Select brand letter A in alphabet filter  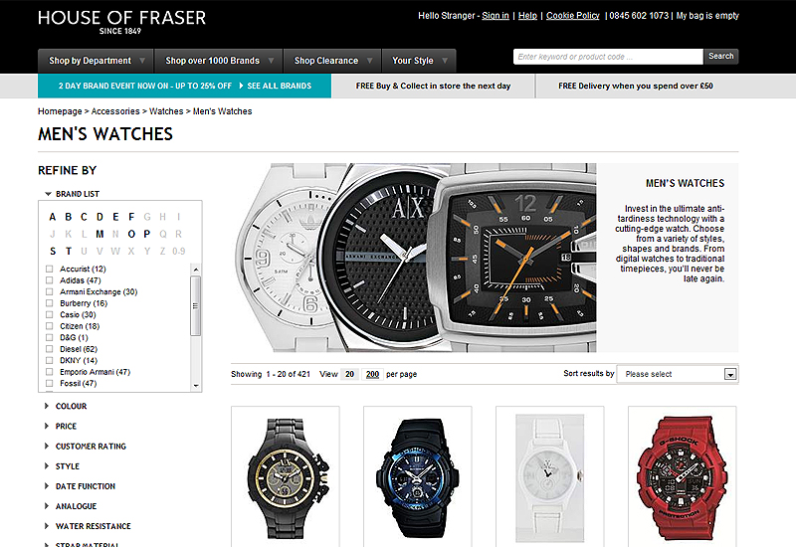click(x=53, y=217)
